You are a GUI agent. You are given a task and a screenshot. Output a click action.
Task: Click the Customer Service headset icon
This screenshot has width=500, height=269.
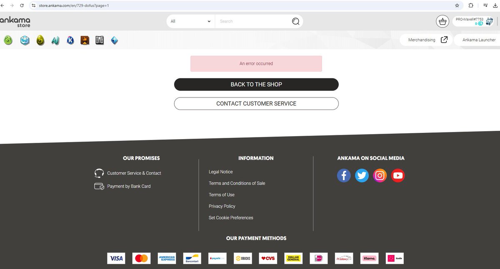[99, 173]
